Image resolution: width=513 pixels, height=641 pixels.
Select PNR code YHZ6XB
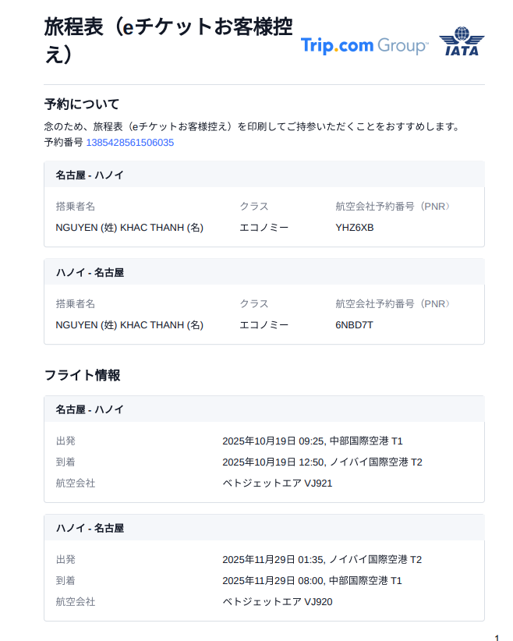coord(355,228)
